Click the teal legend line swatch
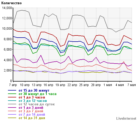 pyautogui.click(x=12, y=101)
